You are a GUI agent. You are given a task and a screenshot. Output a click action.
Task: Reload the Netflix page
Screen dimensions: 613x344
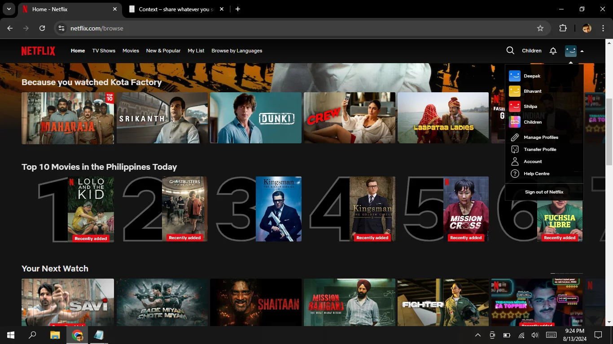42,28
